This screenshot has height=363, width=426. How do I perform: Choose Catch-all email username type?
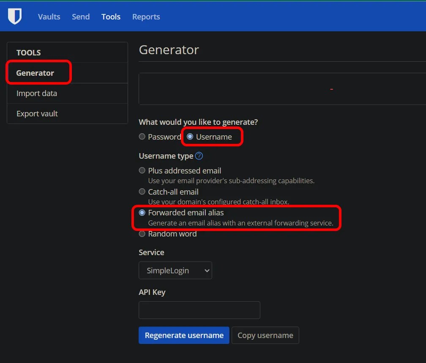[x=142, y=191]
